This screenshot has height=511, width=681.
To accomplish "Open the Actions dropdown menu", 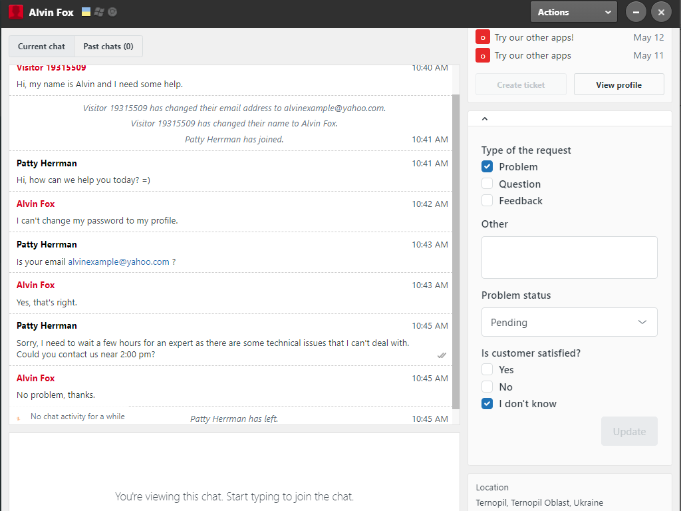I will click(573, 12).
